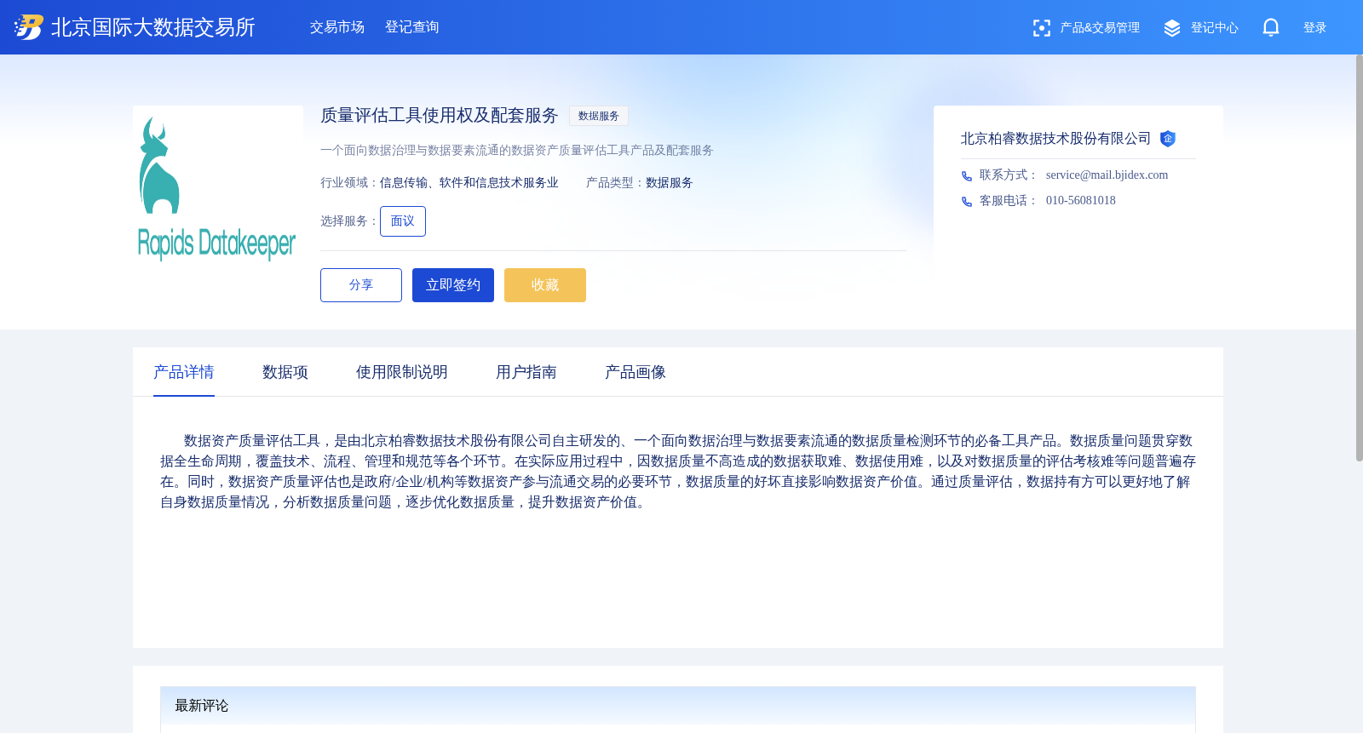Click the 最新评论 section header
Image resolution: width=1363 pixels, height=733 pixels.
pos(678,706)
